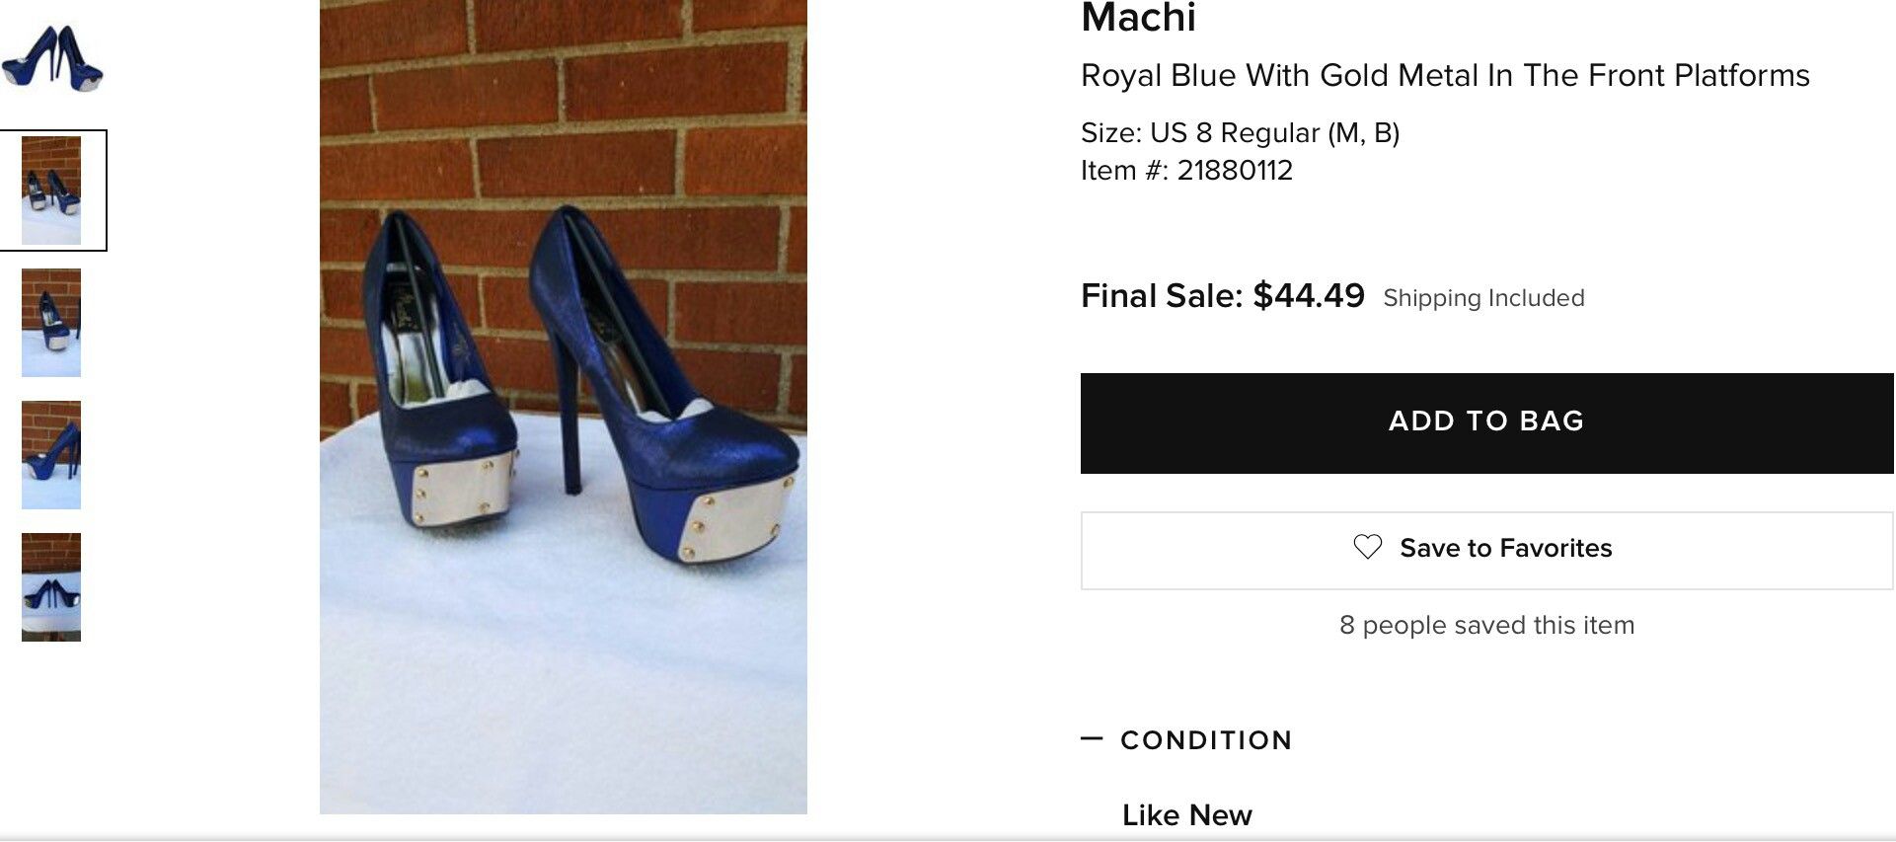Click the $44.49 price amount

[x=1309, y=296]
